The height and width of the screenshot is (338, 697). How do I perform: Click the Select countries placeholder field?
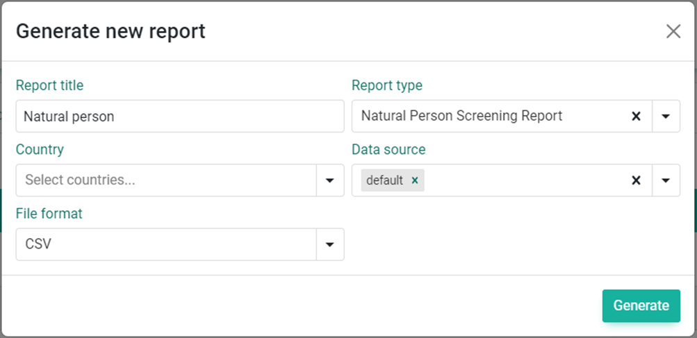coord(166,180)
